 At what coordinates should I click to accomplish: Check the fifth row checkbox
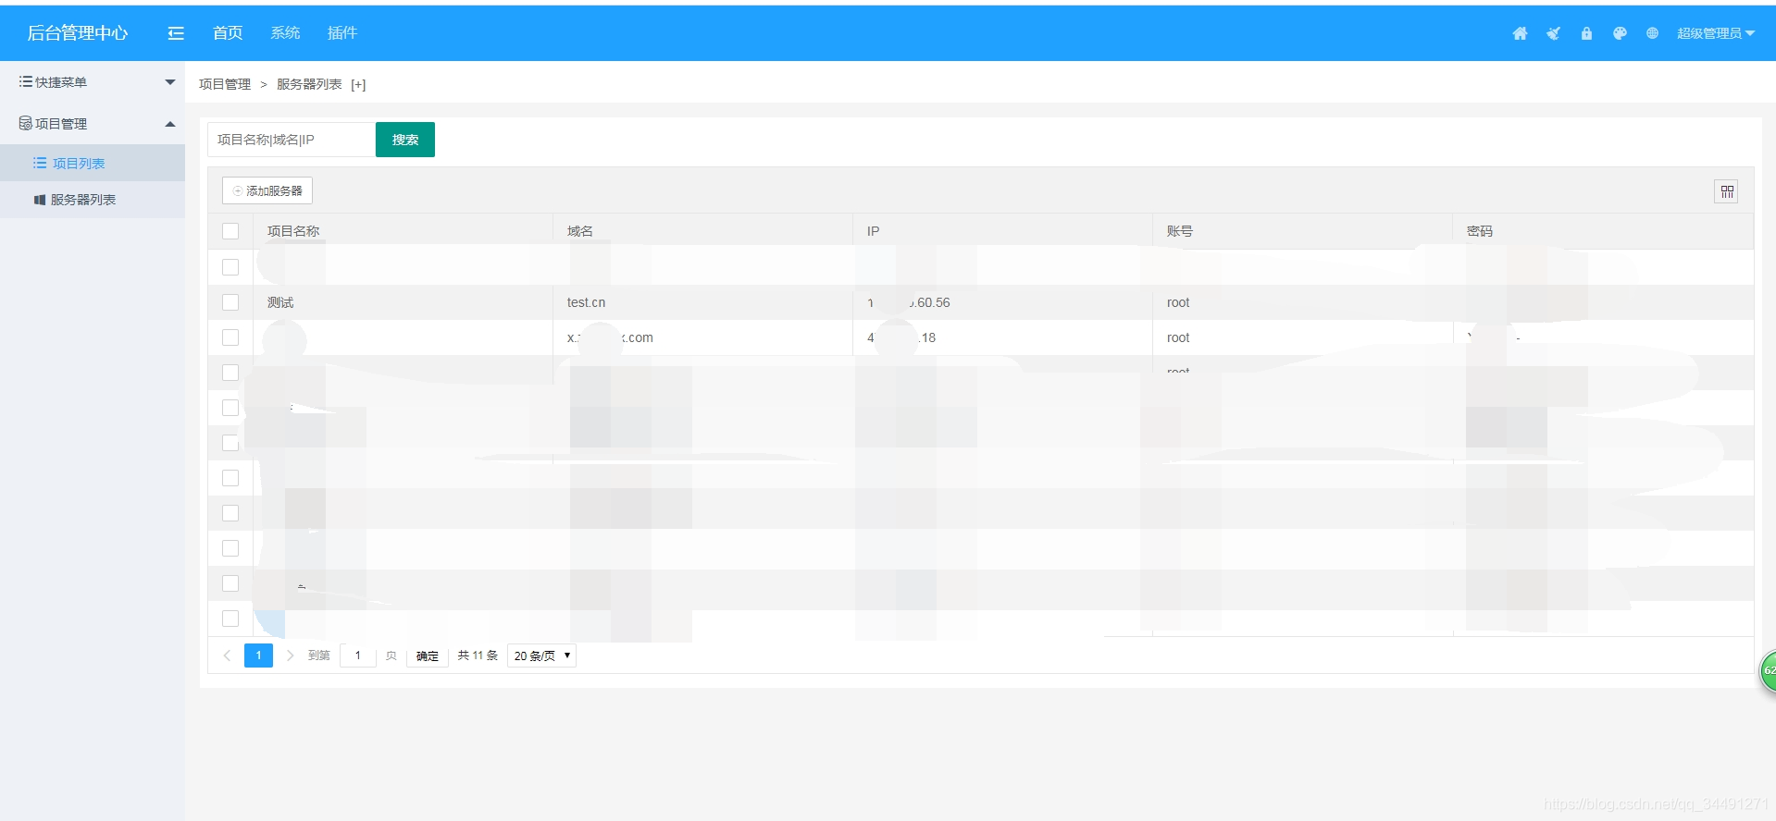click(x=230, y=408)
